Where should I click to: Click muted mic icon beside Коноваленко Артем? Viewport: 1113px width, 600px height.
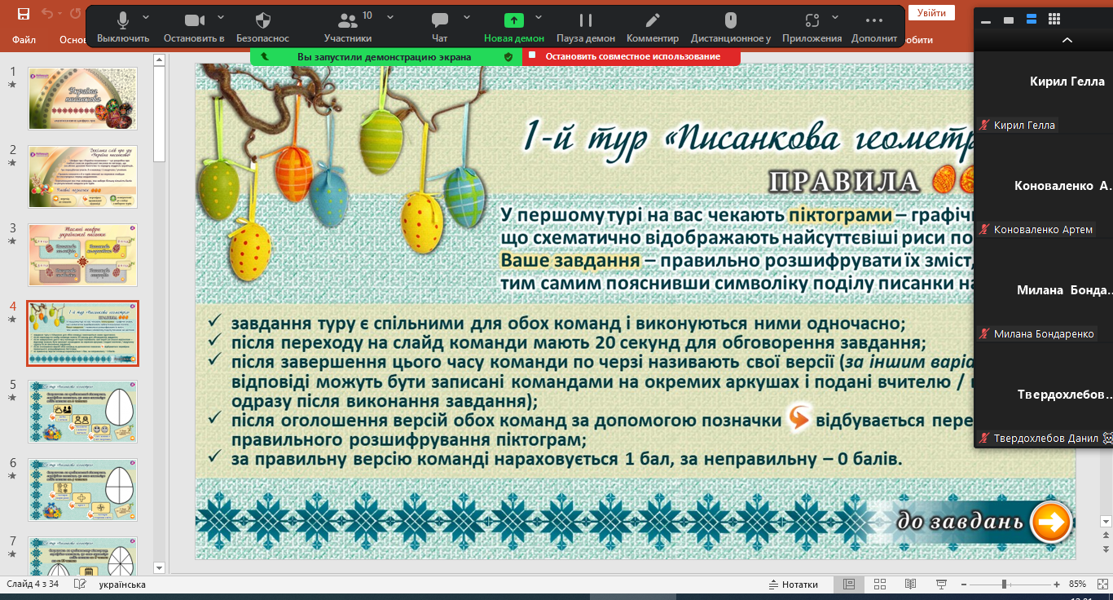[x=984, y=230]
